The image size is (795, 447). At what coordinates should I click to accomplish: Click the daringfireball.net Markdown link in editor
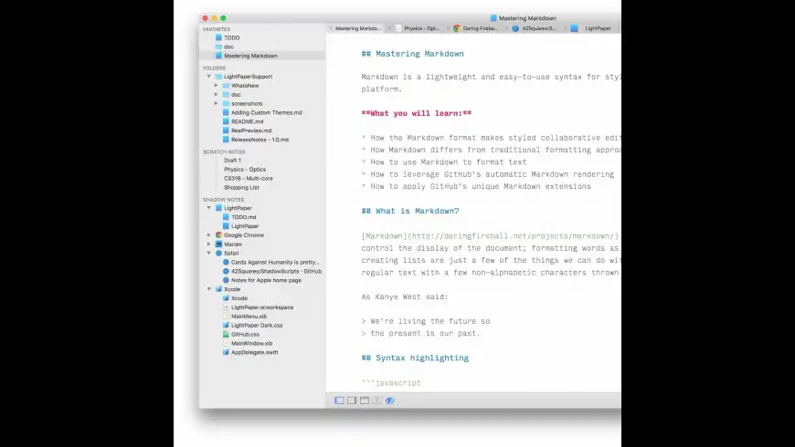point(490,236)
